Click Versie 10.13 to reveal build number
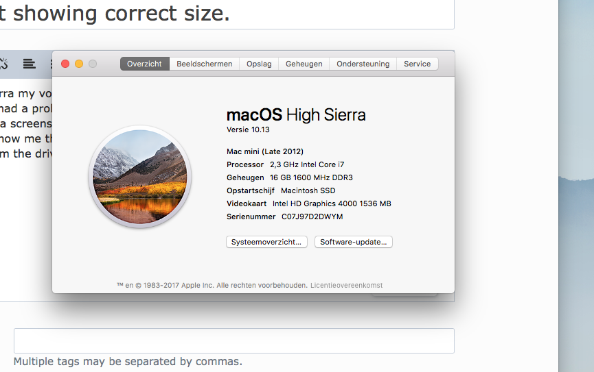 248,129
